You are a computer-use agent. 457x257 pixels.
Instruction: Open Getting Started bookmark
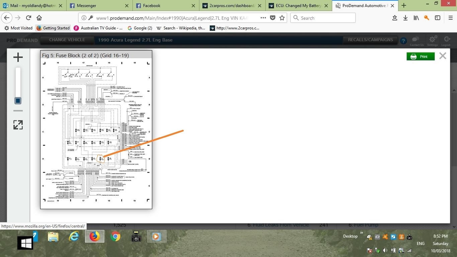pyautogui.click(x=53, y=28)
